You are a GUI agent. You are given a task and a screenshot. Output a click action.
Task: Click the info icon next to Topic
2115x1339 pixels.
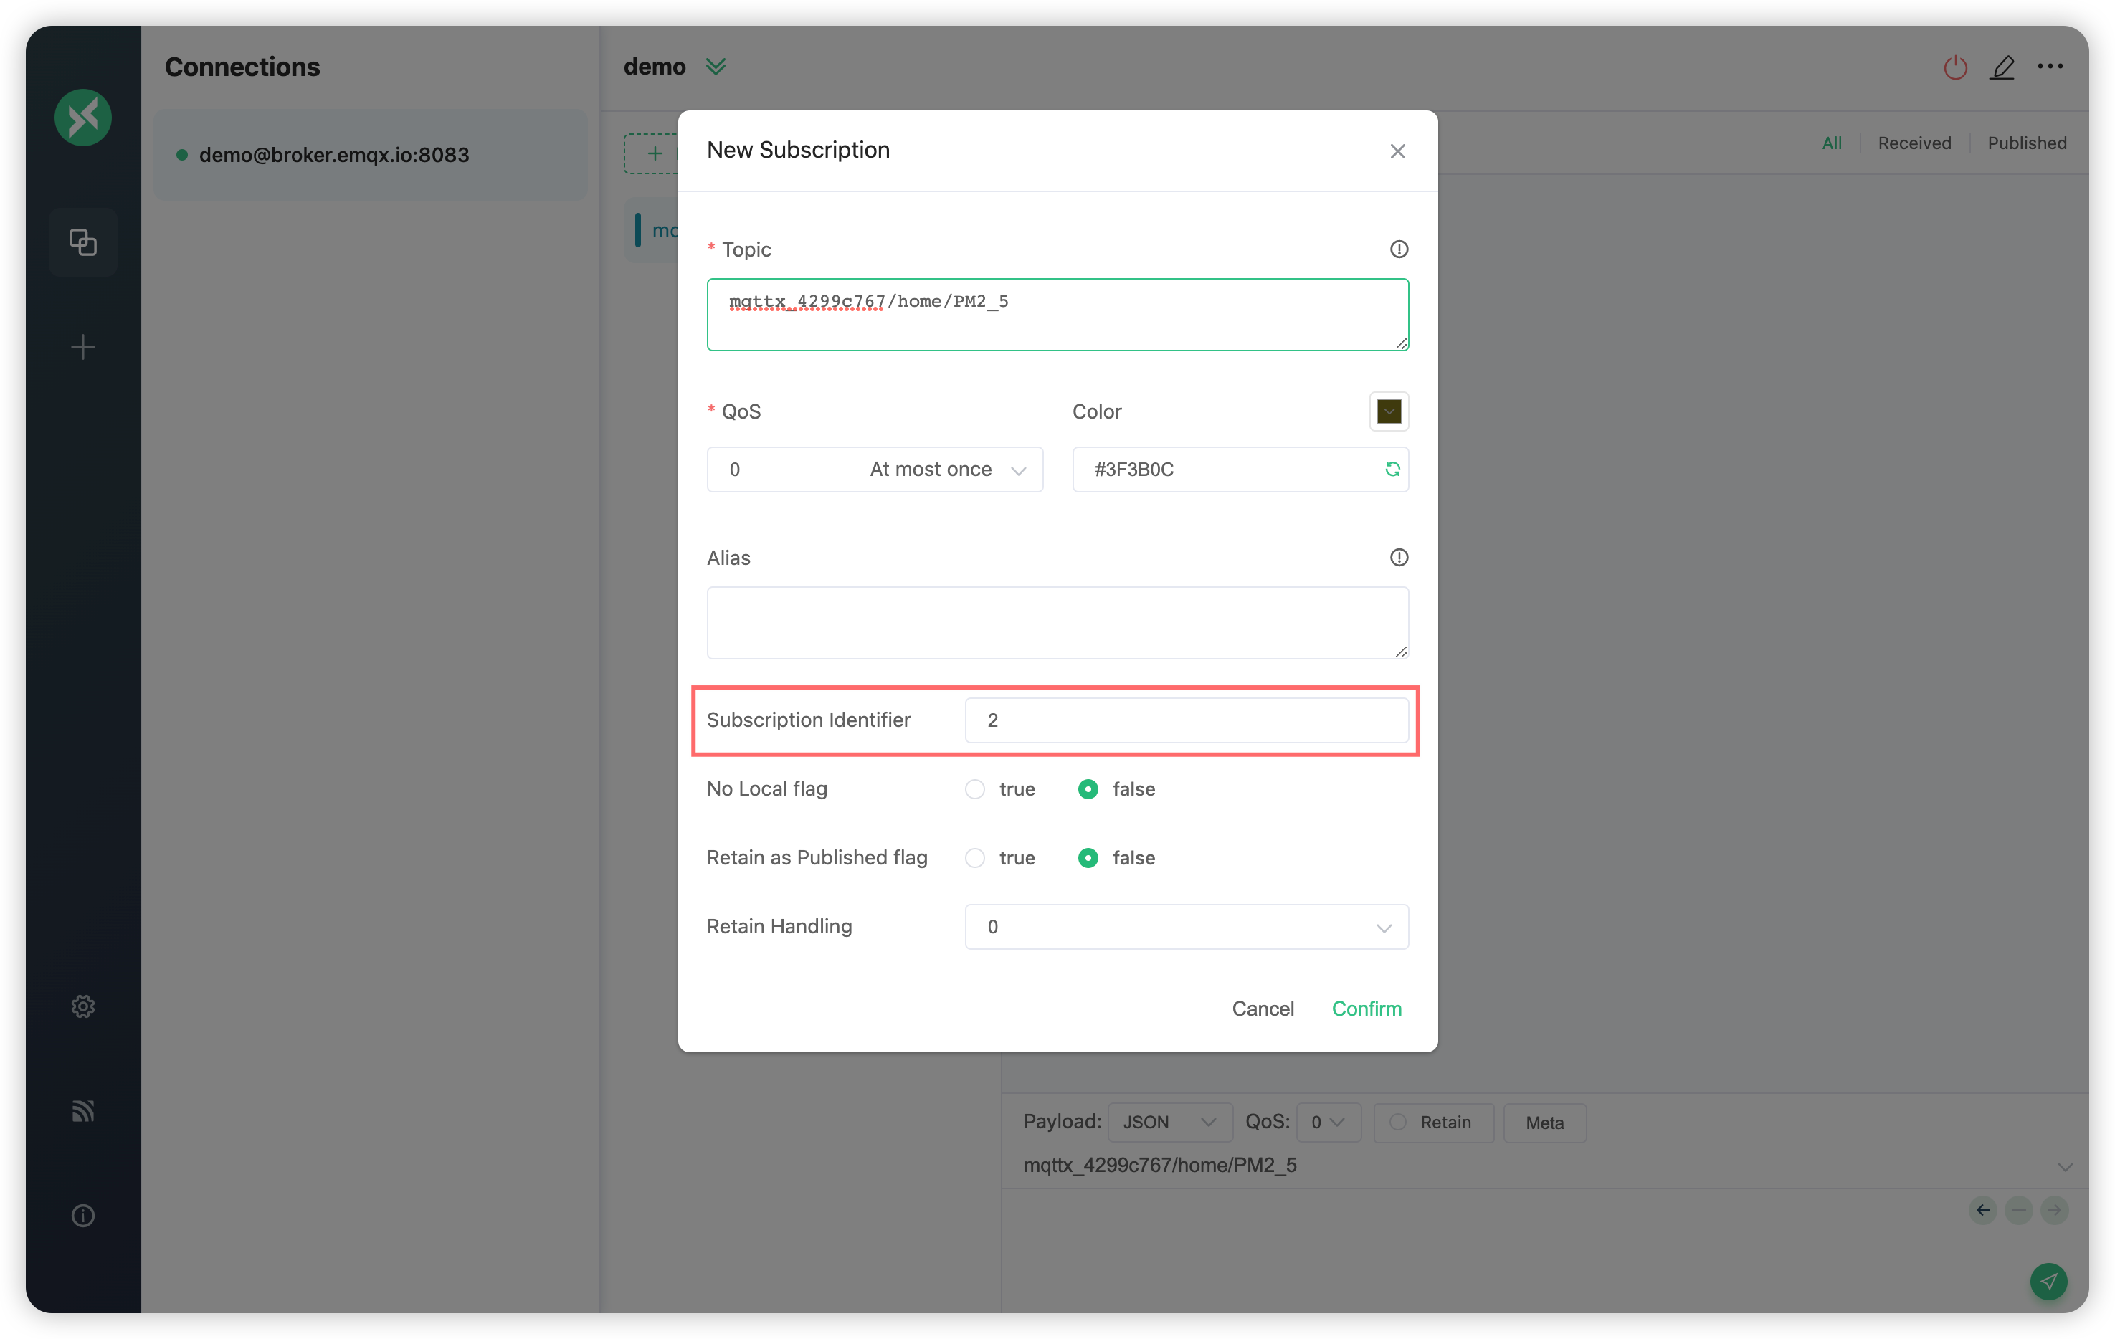pos(1398,248)
